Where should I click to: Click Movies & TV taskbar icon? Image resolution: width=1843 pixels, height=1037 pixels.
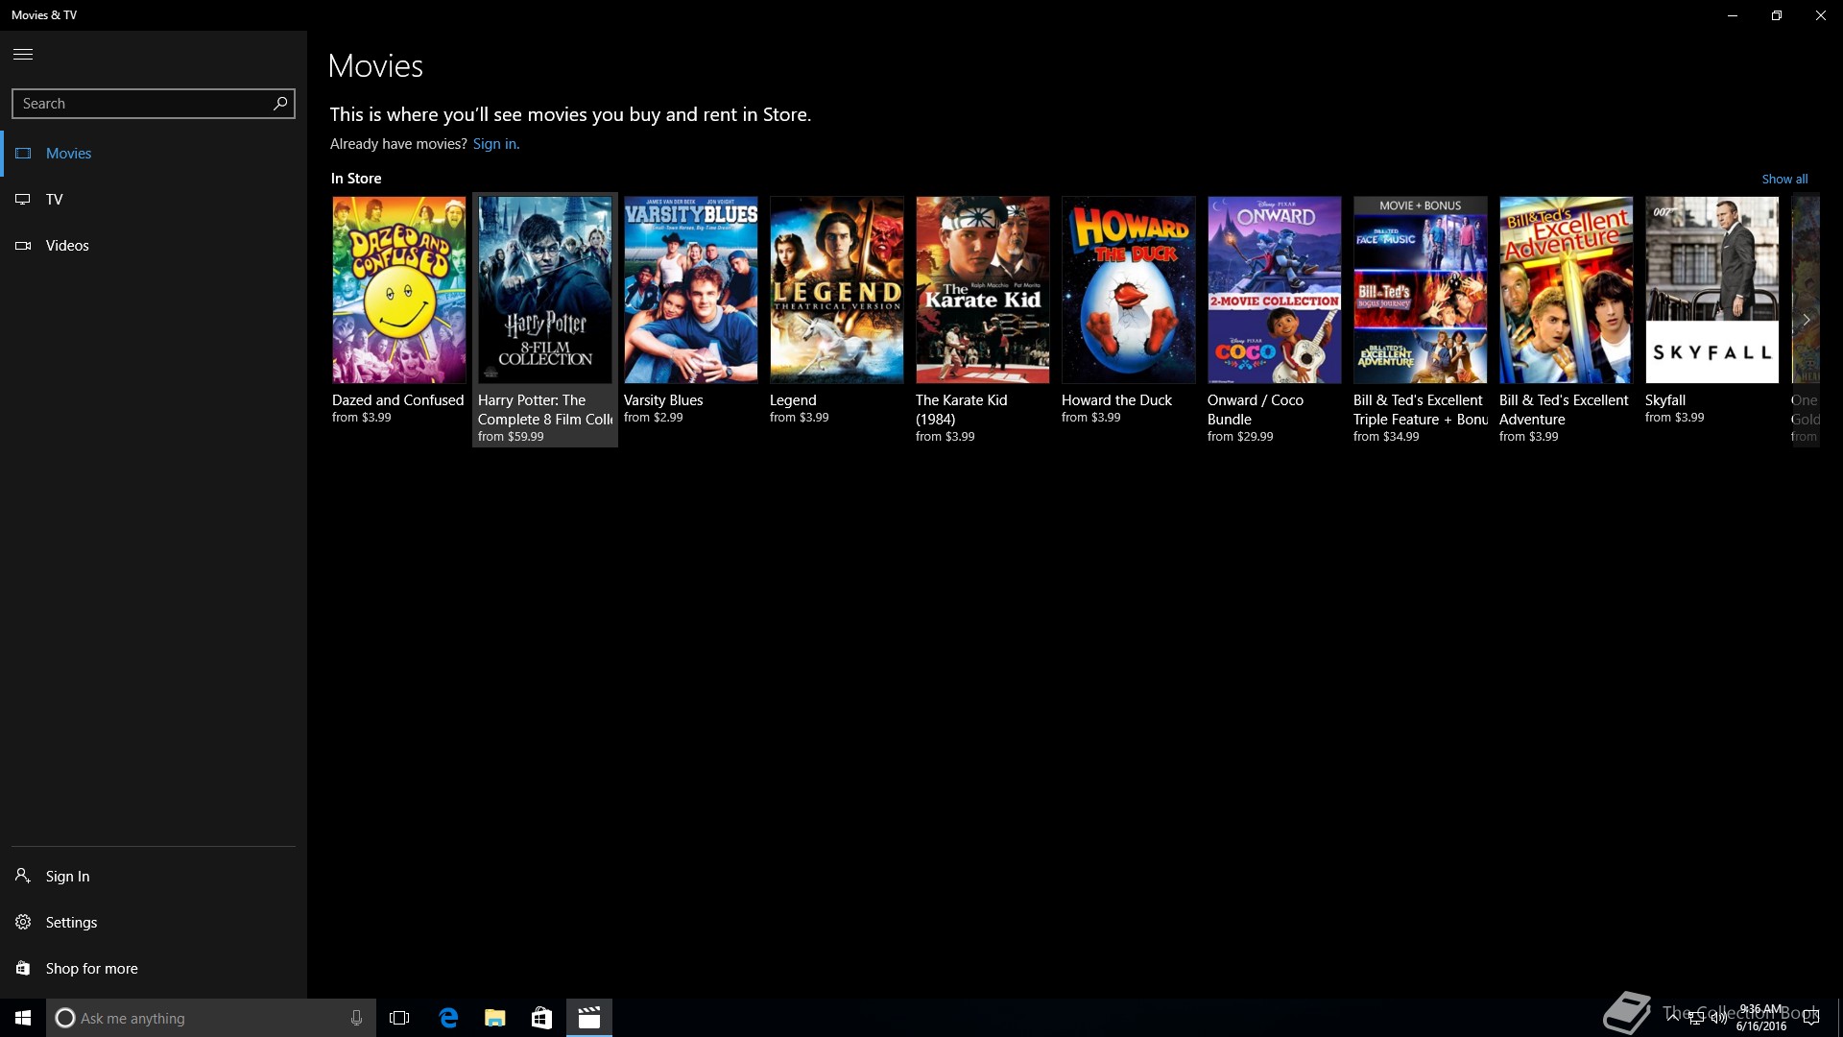(x=588, y=1018)
